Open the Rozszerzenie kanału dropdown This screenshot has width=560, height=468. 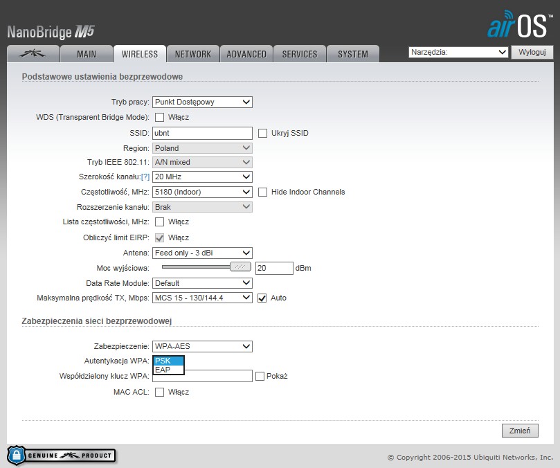click(202, 207)
